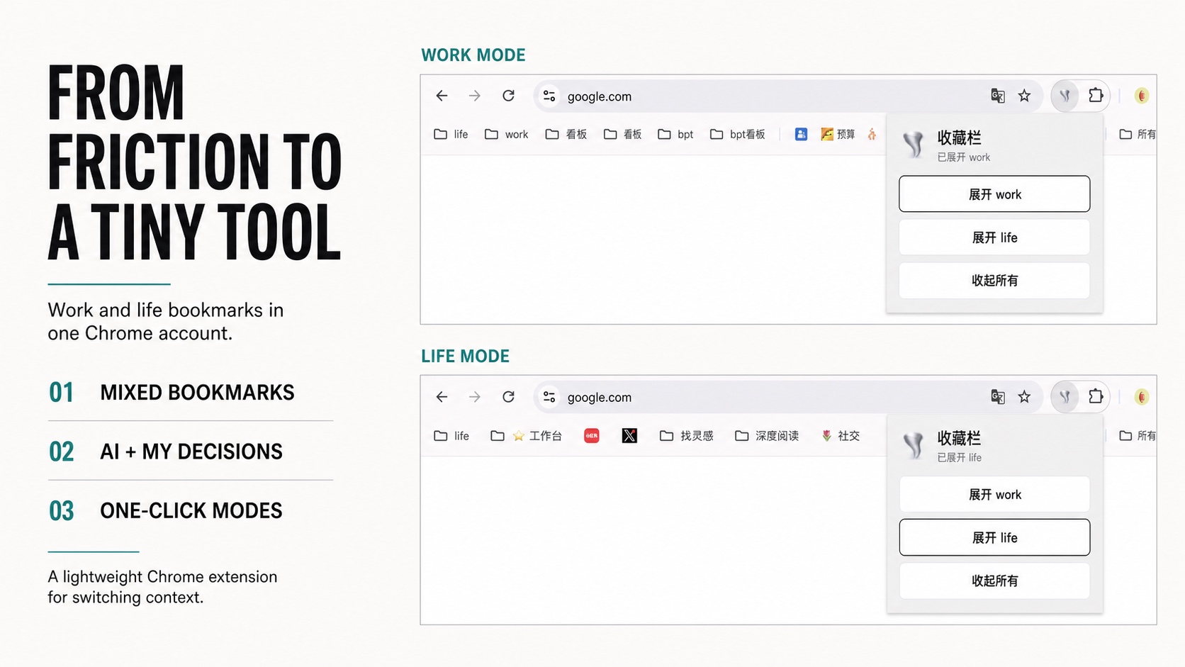
Task: Open the blue contacts bookmark icon in Work Mode
Action: [x=801, y=134]
